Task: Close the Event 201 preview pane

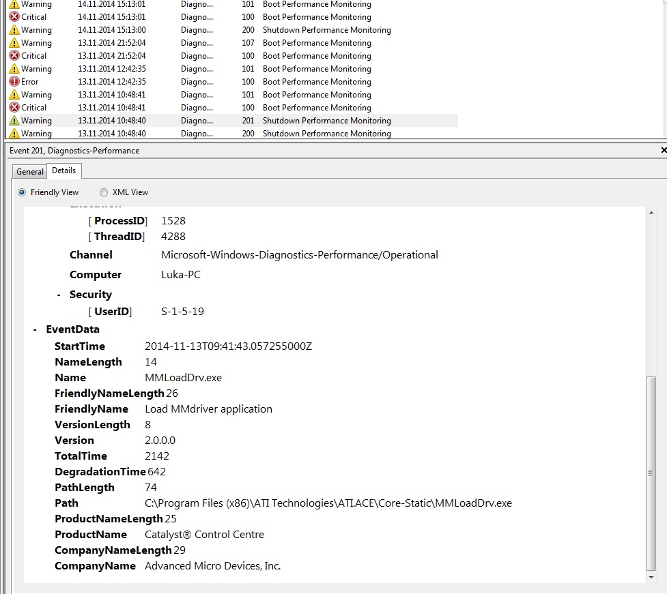Action: coord(664,150)
